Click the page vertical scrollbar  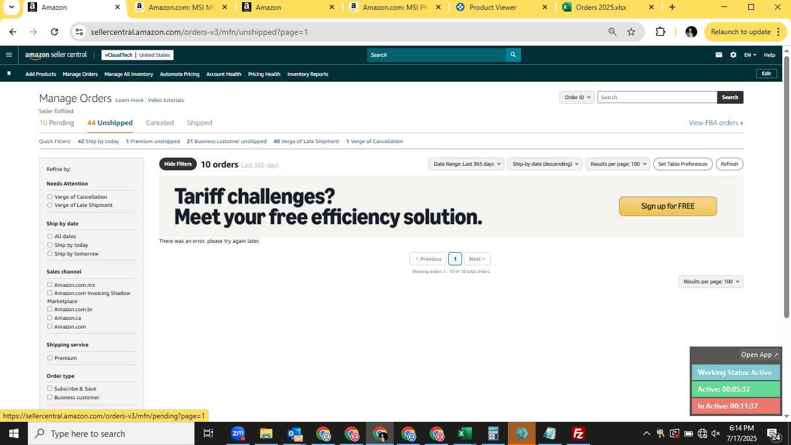click(x=786, y=187)
